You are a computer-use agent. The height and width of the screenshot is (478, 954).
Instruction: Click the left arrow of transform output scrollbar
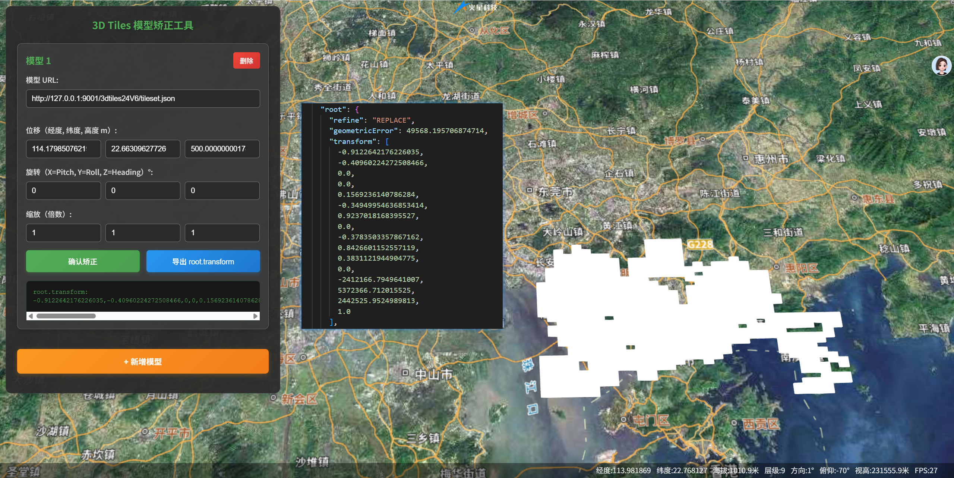tap(31, 316)
